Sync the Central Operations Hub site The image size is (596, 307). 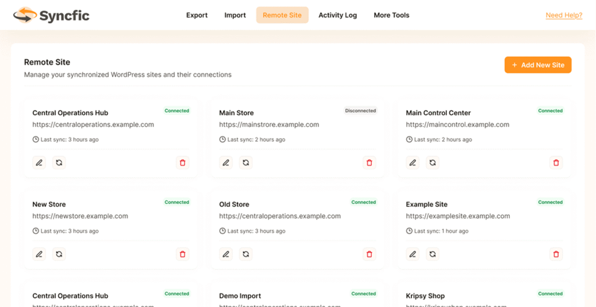(59, 163)
